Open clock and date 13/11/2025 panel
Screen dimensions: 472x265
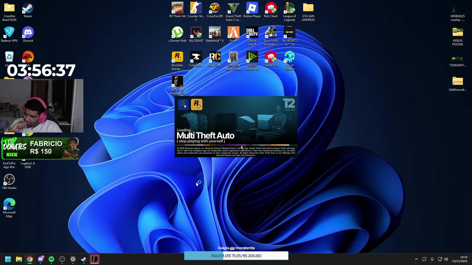[x=460, y=259]
